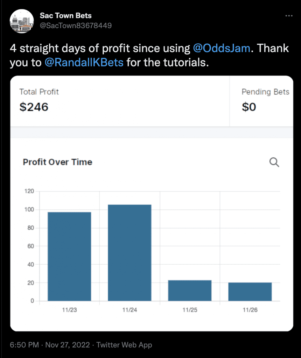
Task: Select the 11/23 profit bar
Action: click(x=69, y=256)
